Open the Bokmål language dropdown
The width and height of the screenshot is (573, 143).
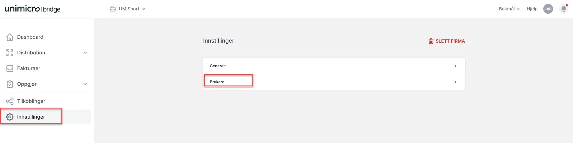[x=509, y=9]
